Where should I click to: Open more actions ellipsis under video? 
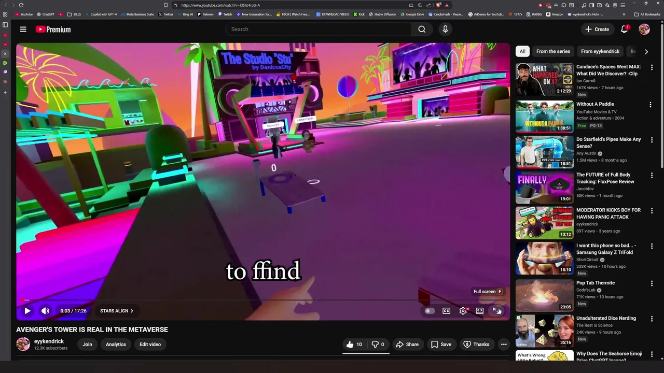[x=503, y=345]
